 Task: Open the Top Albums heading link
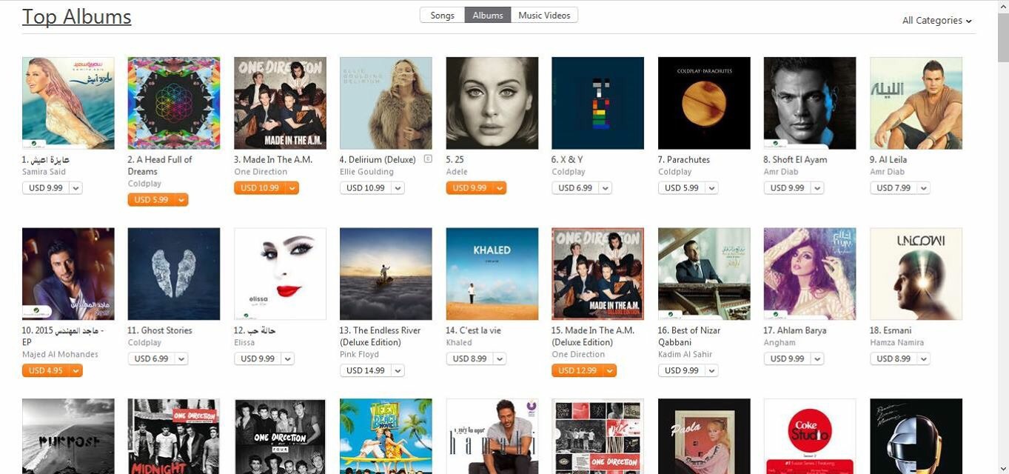pos(77,16)
